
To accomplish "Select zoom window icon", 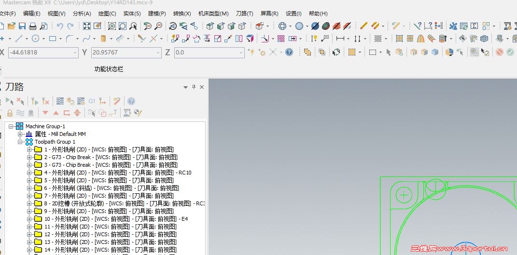I will point(112,26).
